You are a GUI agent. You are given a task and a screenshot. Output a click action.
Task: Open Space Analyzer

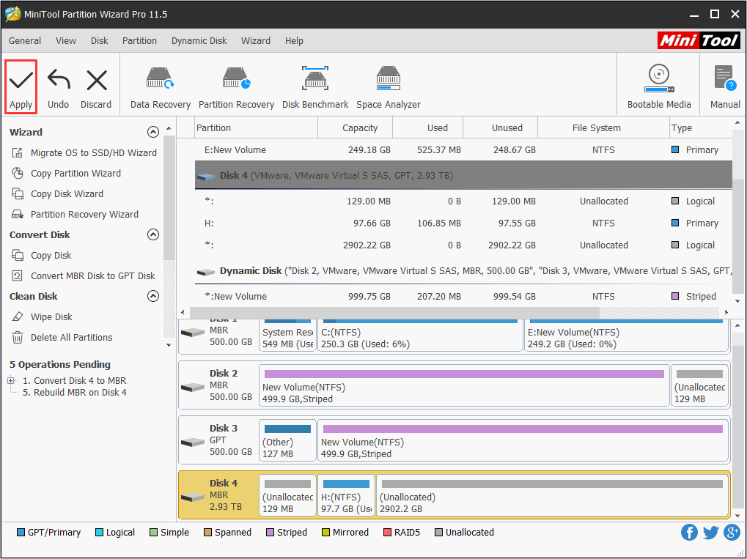[389, 88]
